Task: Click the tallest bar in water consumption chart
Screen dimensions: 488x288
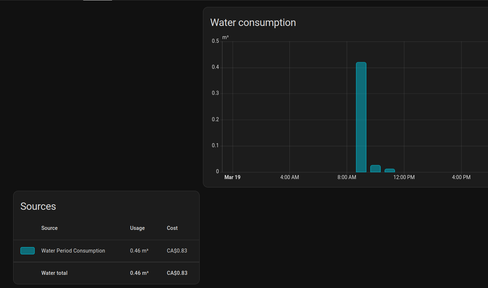Action: 361,117
